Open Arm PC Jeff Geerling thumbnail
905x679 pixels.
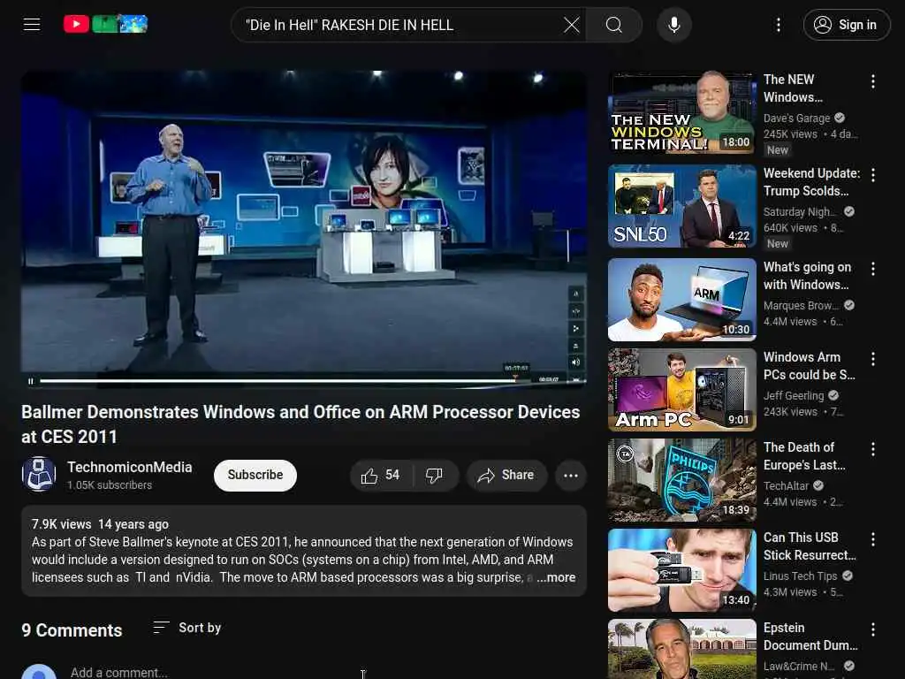tap(681, 390)
